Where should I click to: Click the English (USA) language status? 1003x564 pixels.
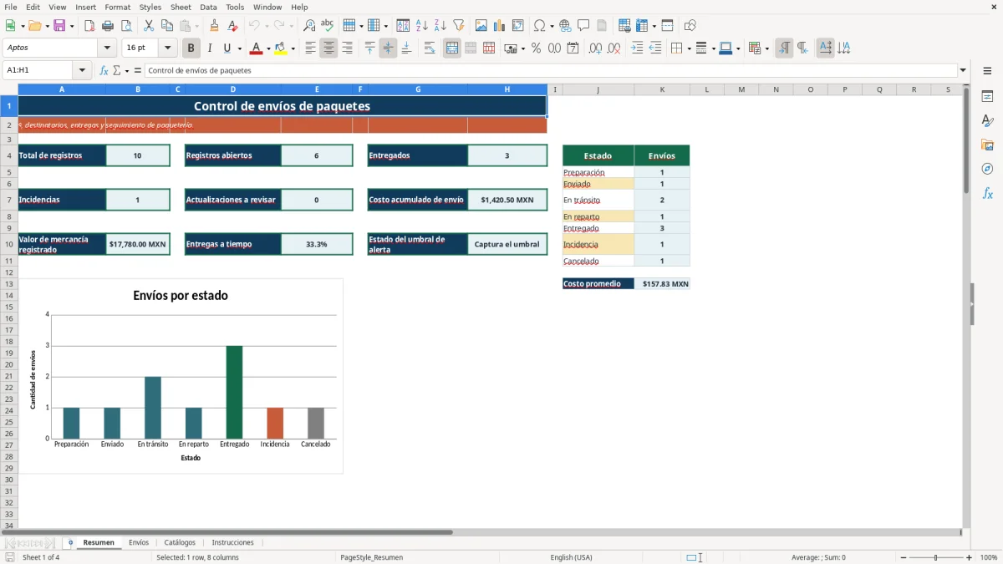pos(571,557)
